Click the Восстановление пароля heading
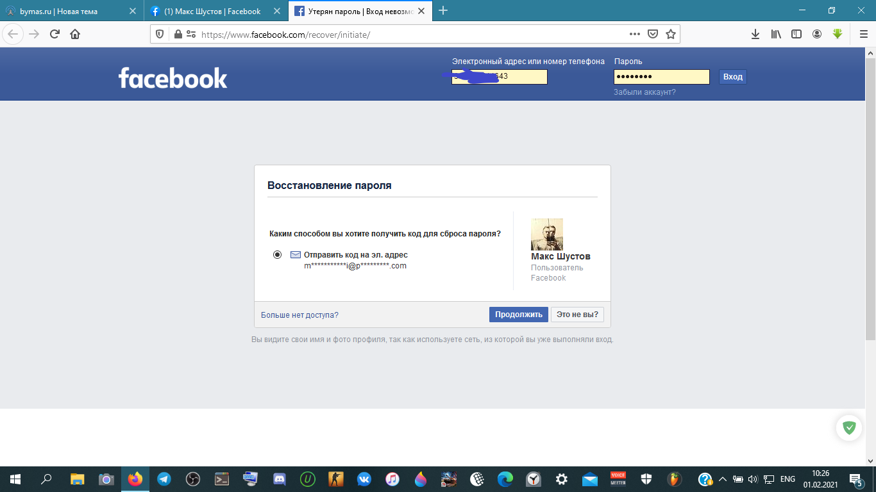 click(330, 185)
